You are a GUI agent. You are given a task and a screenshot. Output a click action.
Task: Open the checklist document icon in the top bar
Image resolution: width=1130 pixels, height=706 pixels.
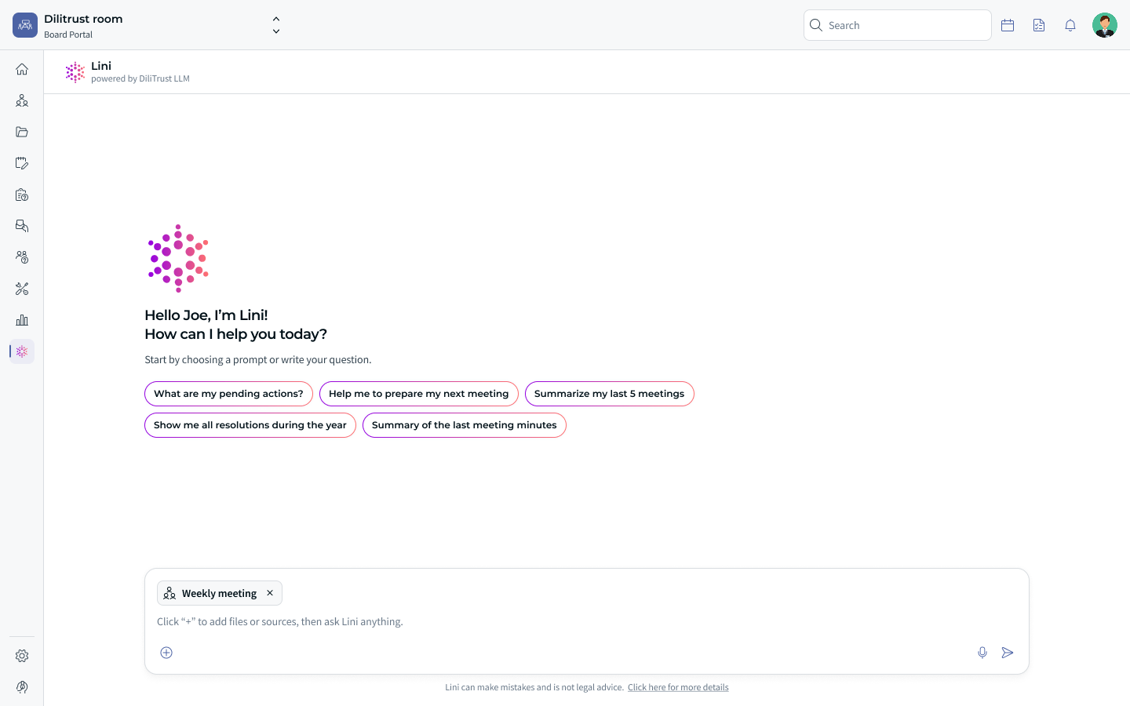(x=1039, y=25)
